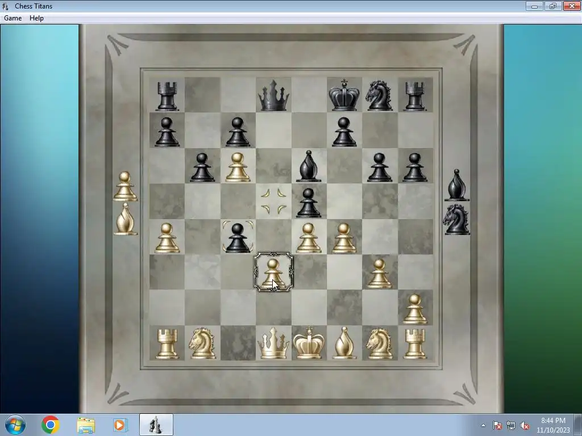
Task: Select the black king on f8
Action: pyautogui.click(x=344, y=95)
